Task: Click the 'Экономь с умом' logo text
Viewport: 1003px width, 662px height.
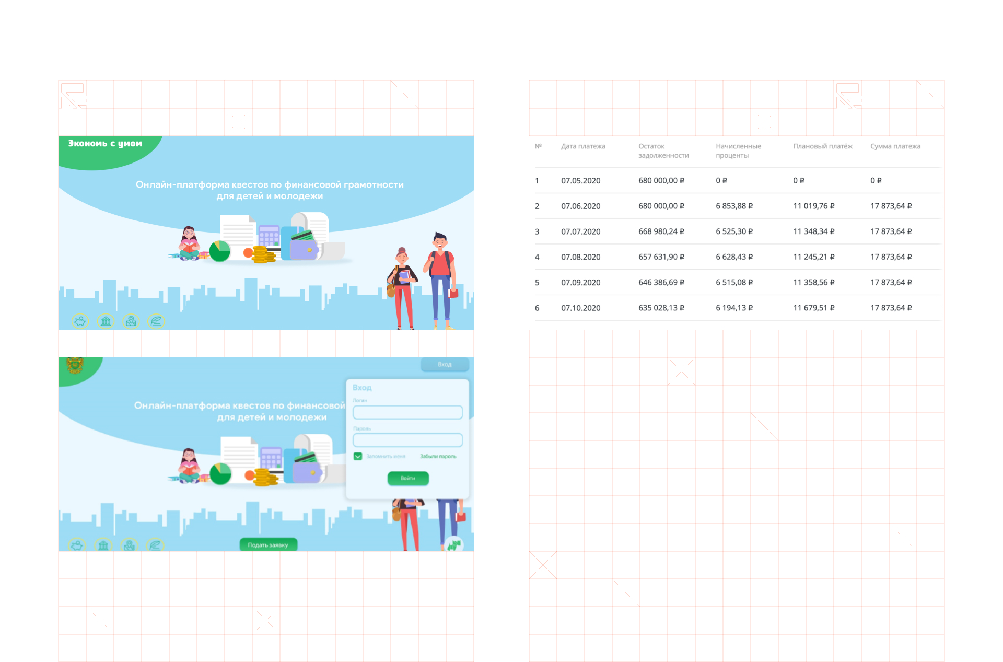Action: [x=105, y=143]
